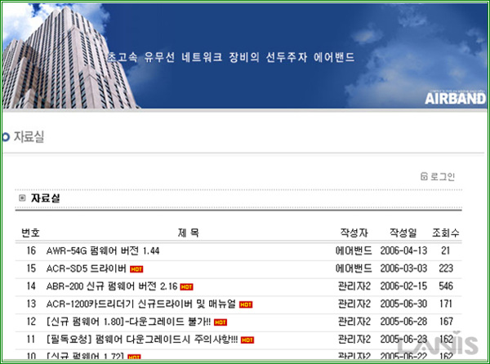The height and width of the screenshot is (364, 490).
Task: Click author 관리자2 in row 14
Action: pyautogui.click(x=354, y=286)
